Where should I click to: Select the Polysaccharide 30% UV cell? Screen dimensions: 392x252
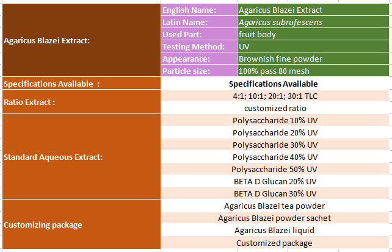[275, 145]
